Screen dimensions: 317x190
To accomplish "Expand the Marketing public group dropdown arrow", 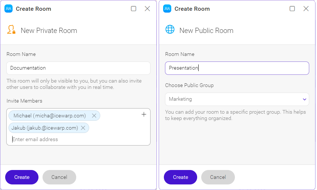I will click(304, 99).
